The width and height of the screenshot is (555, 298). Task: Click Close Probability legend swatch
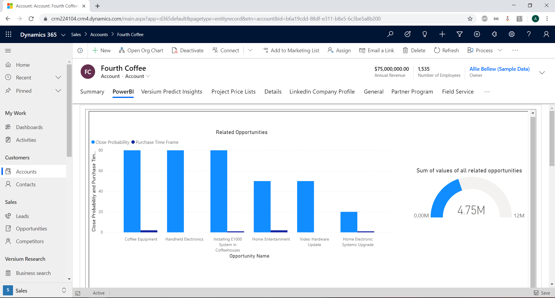(93, 142)
